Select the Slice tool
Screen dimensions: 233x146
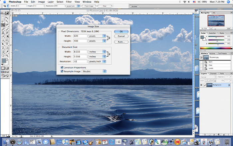[x=7, y=25]
